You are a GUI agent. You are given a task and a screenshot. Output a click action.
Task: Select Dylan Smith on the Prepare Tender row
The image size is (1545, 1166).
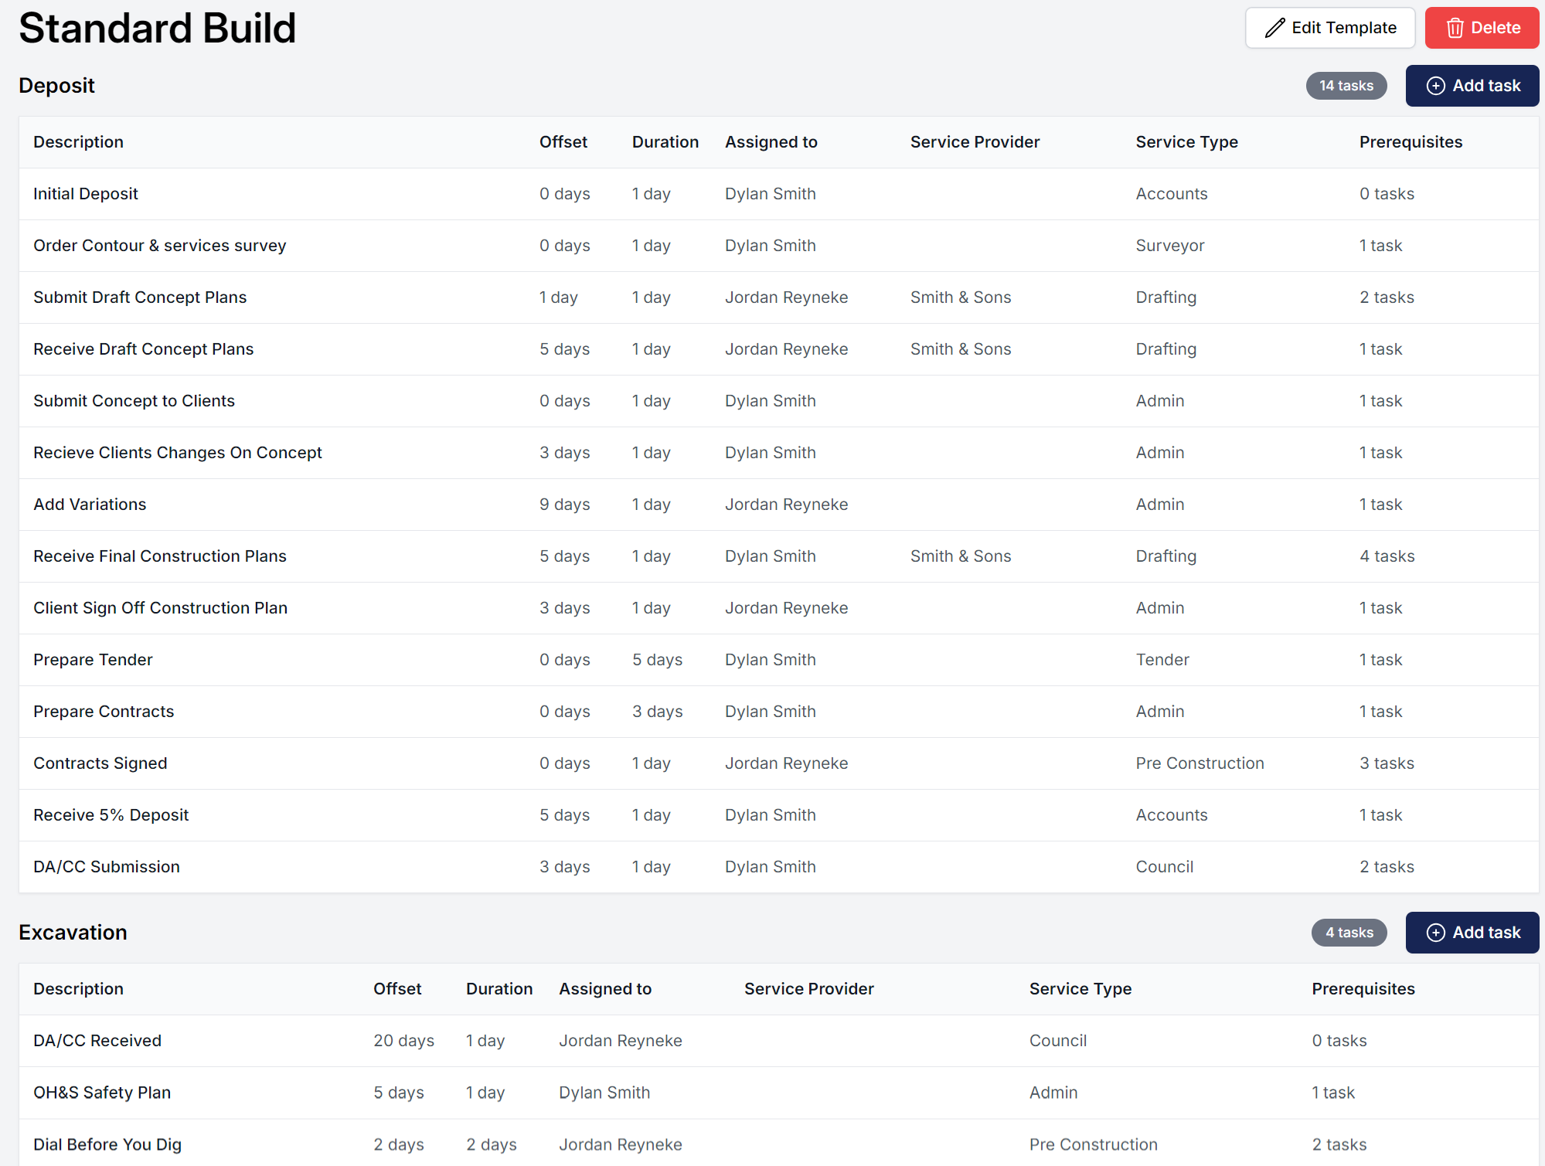(770, 659)
